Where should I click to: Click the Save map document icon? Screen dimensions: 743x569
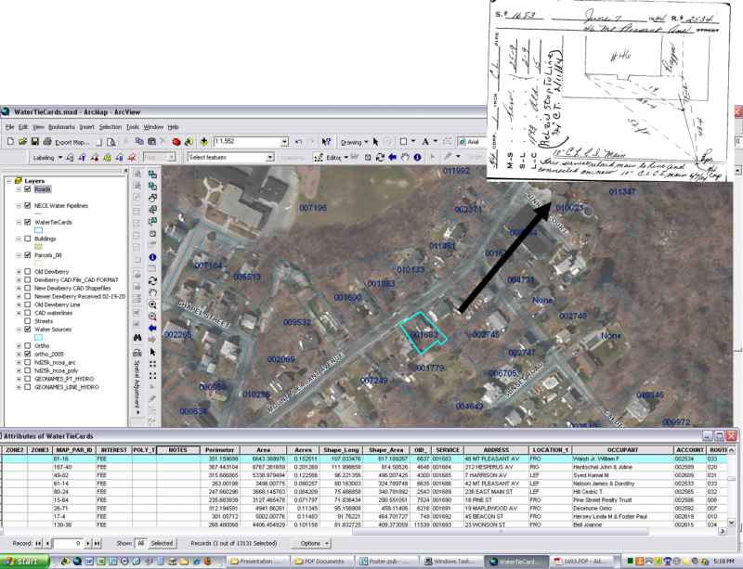pyautogui.click(x=34, y=141)
